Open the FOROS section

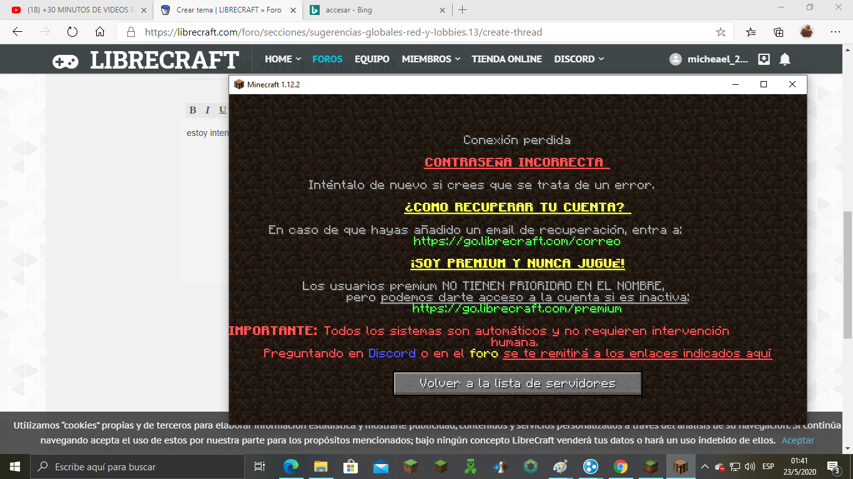coord(327,59)
